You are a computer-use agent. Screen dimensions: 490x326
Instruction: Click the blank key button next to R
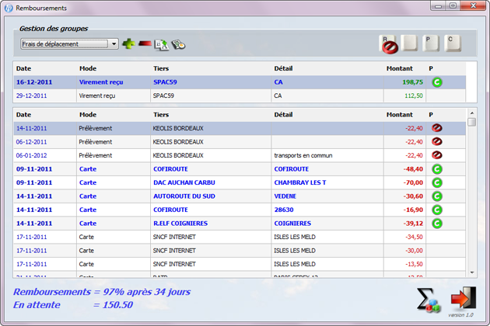(x=409, y=43)
